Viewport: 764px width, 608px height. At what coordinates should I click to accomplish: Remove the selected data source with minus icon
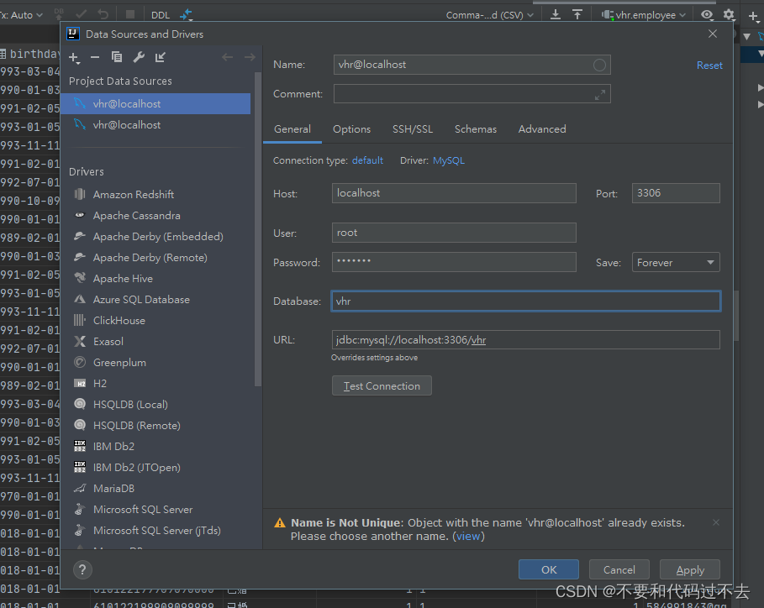[95, 57]
